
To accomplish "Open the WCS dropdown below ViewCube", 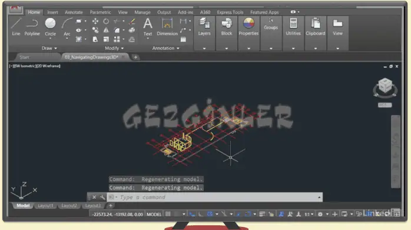I will 385,104.
